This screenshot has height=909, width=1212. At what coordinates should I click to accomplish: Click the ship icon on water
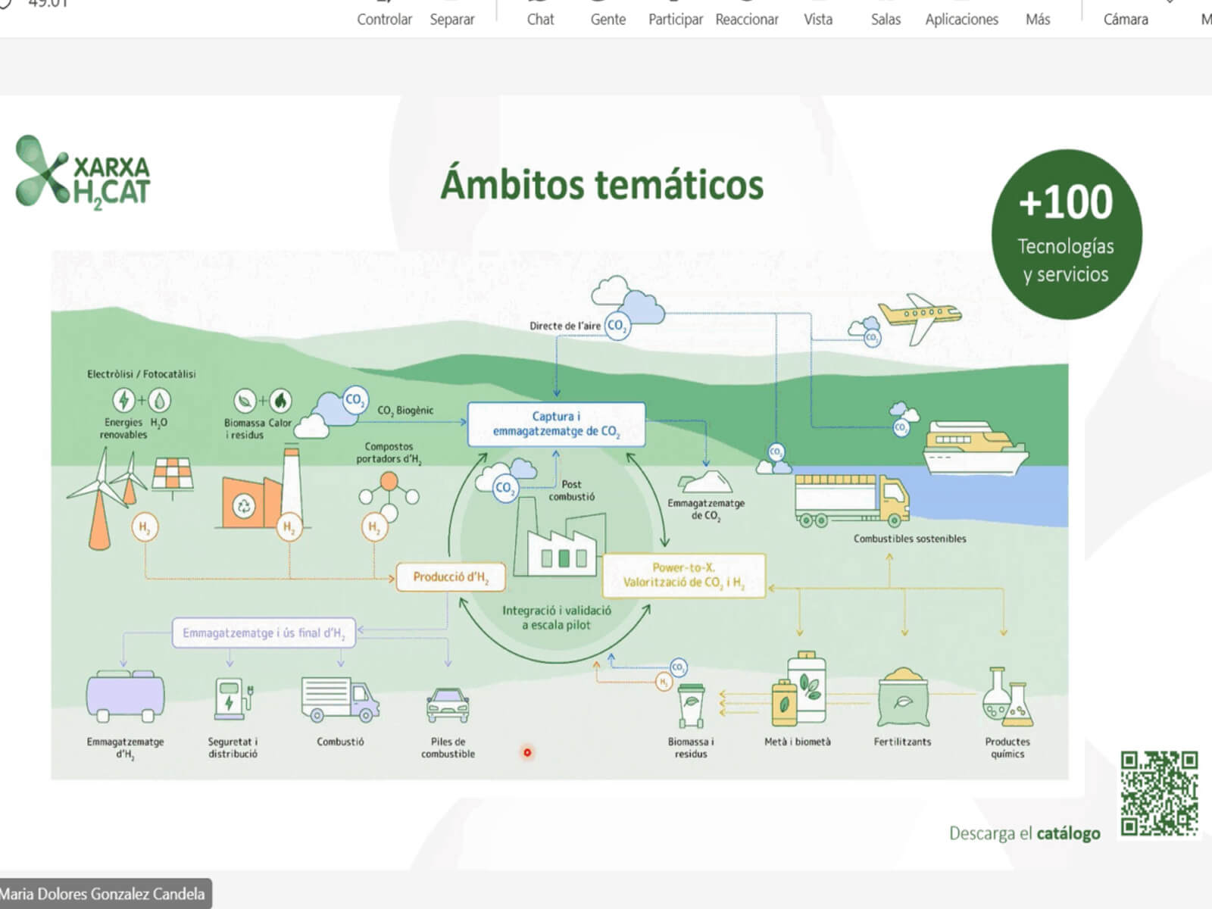(x=974, y=447)
